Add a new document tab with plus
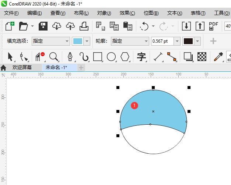Viewport: 231px width, 185px height. tap(81, 68)
